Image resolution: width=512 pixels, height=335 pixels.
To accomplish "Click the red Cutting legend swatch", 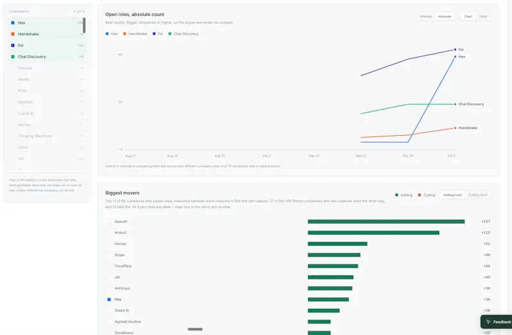I will pos(419,195).
